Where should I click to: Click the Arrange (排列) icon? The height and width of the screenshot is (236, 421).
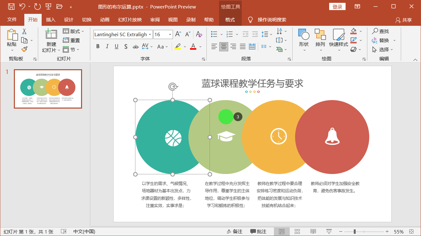(320, 34)
